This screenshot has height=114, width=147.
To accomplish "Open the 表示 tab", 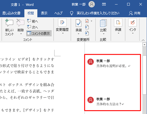I will pyautogui.click(x=44, y=13).
